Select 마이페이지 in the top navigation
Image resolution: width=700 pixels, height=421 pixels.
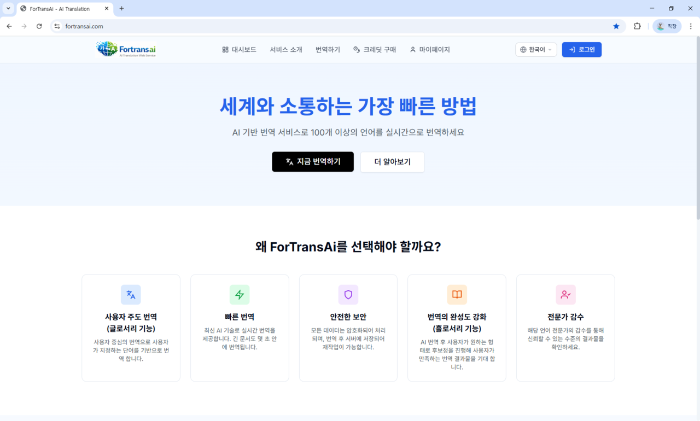(x=430, y=50)
